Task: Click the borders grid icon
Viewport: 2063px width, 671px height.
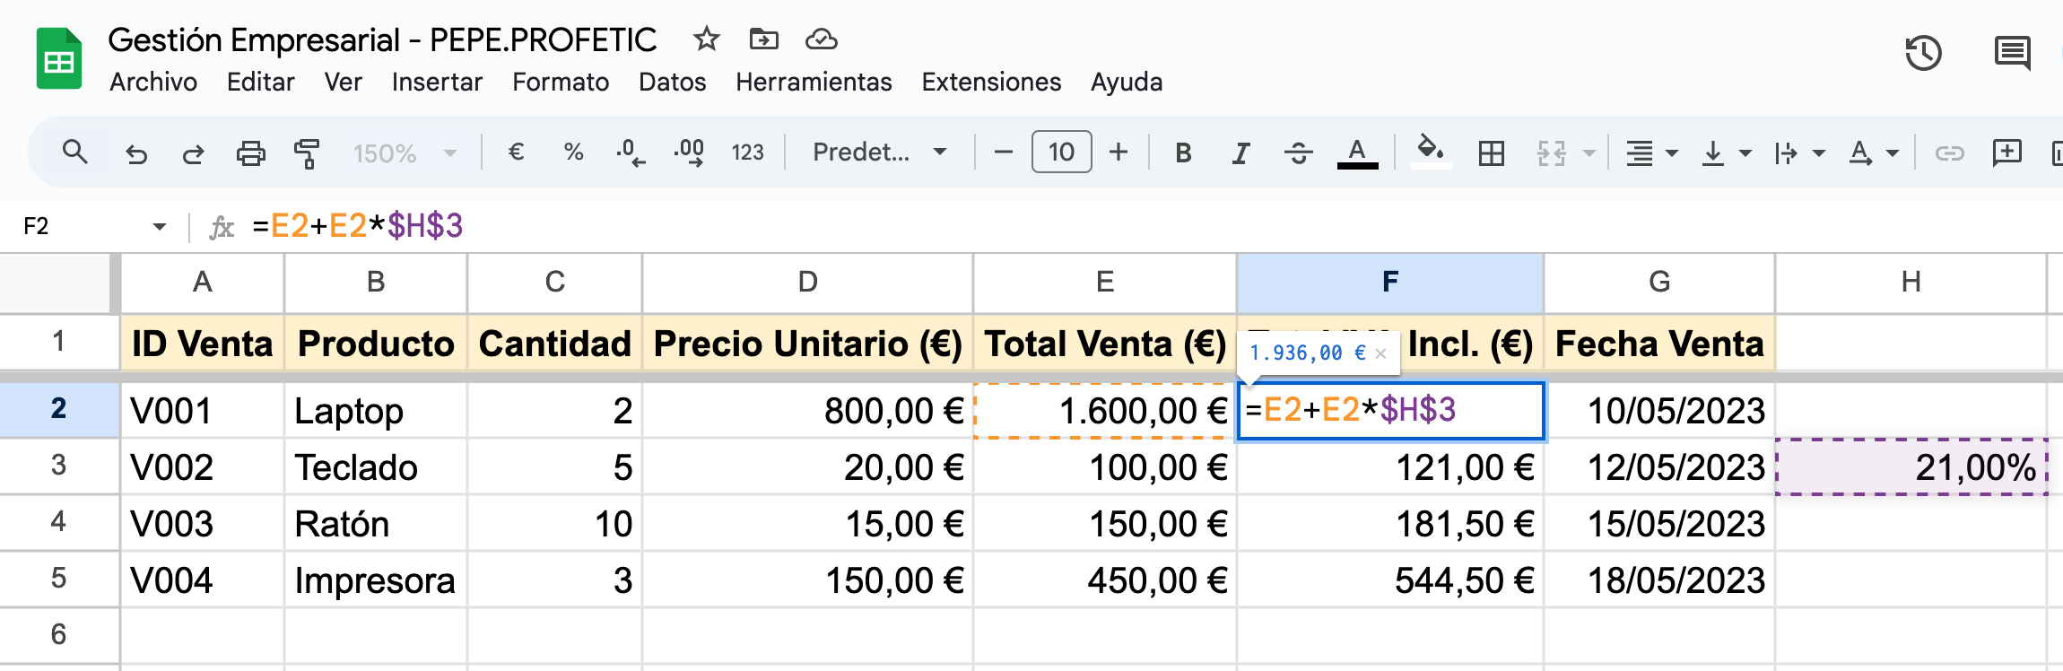Action: [1491, 153]
